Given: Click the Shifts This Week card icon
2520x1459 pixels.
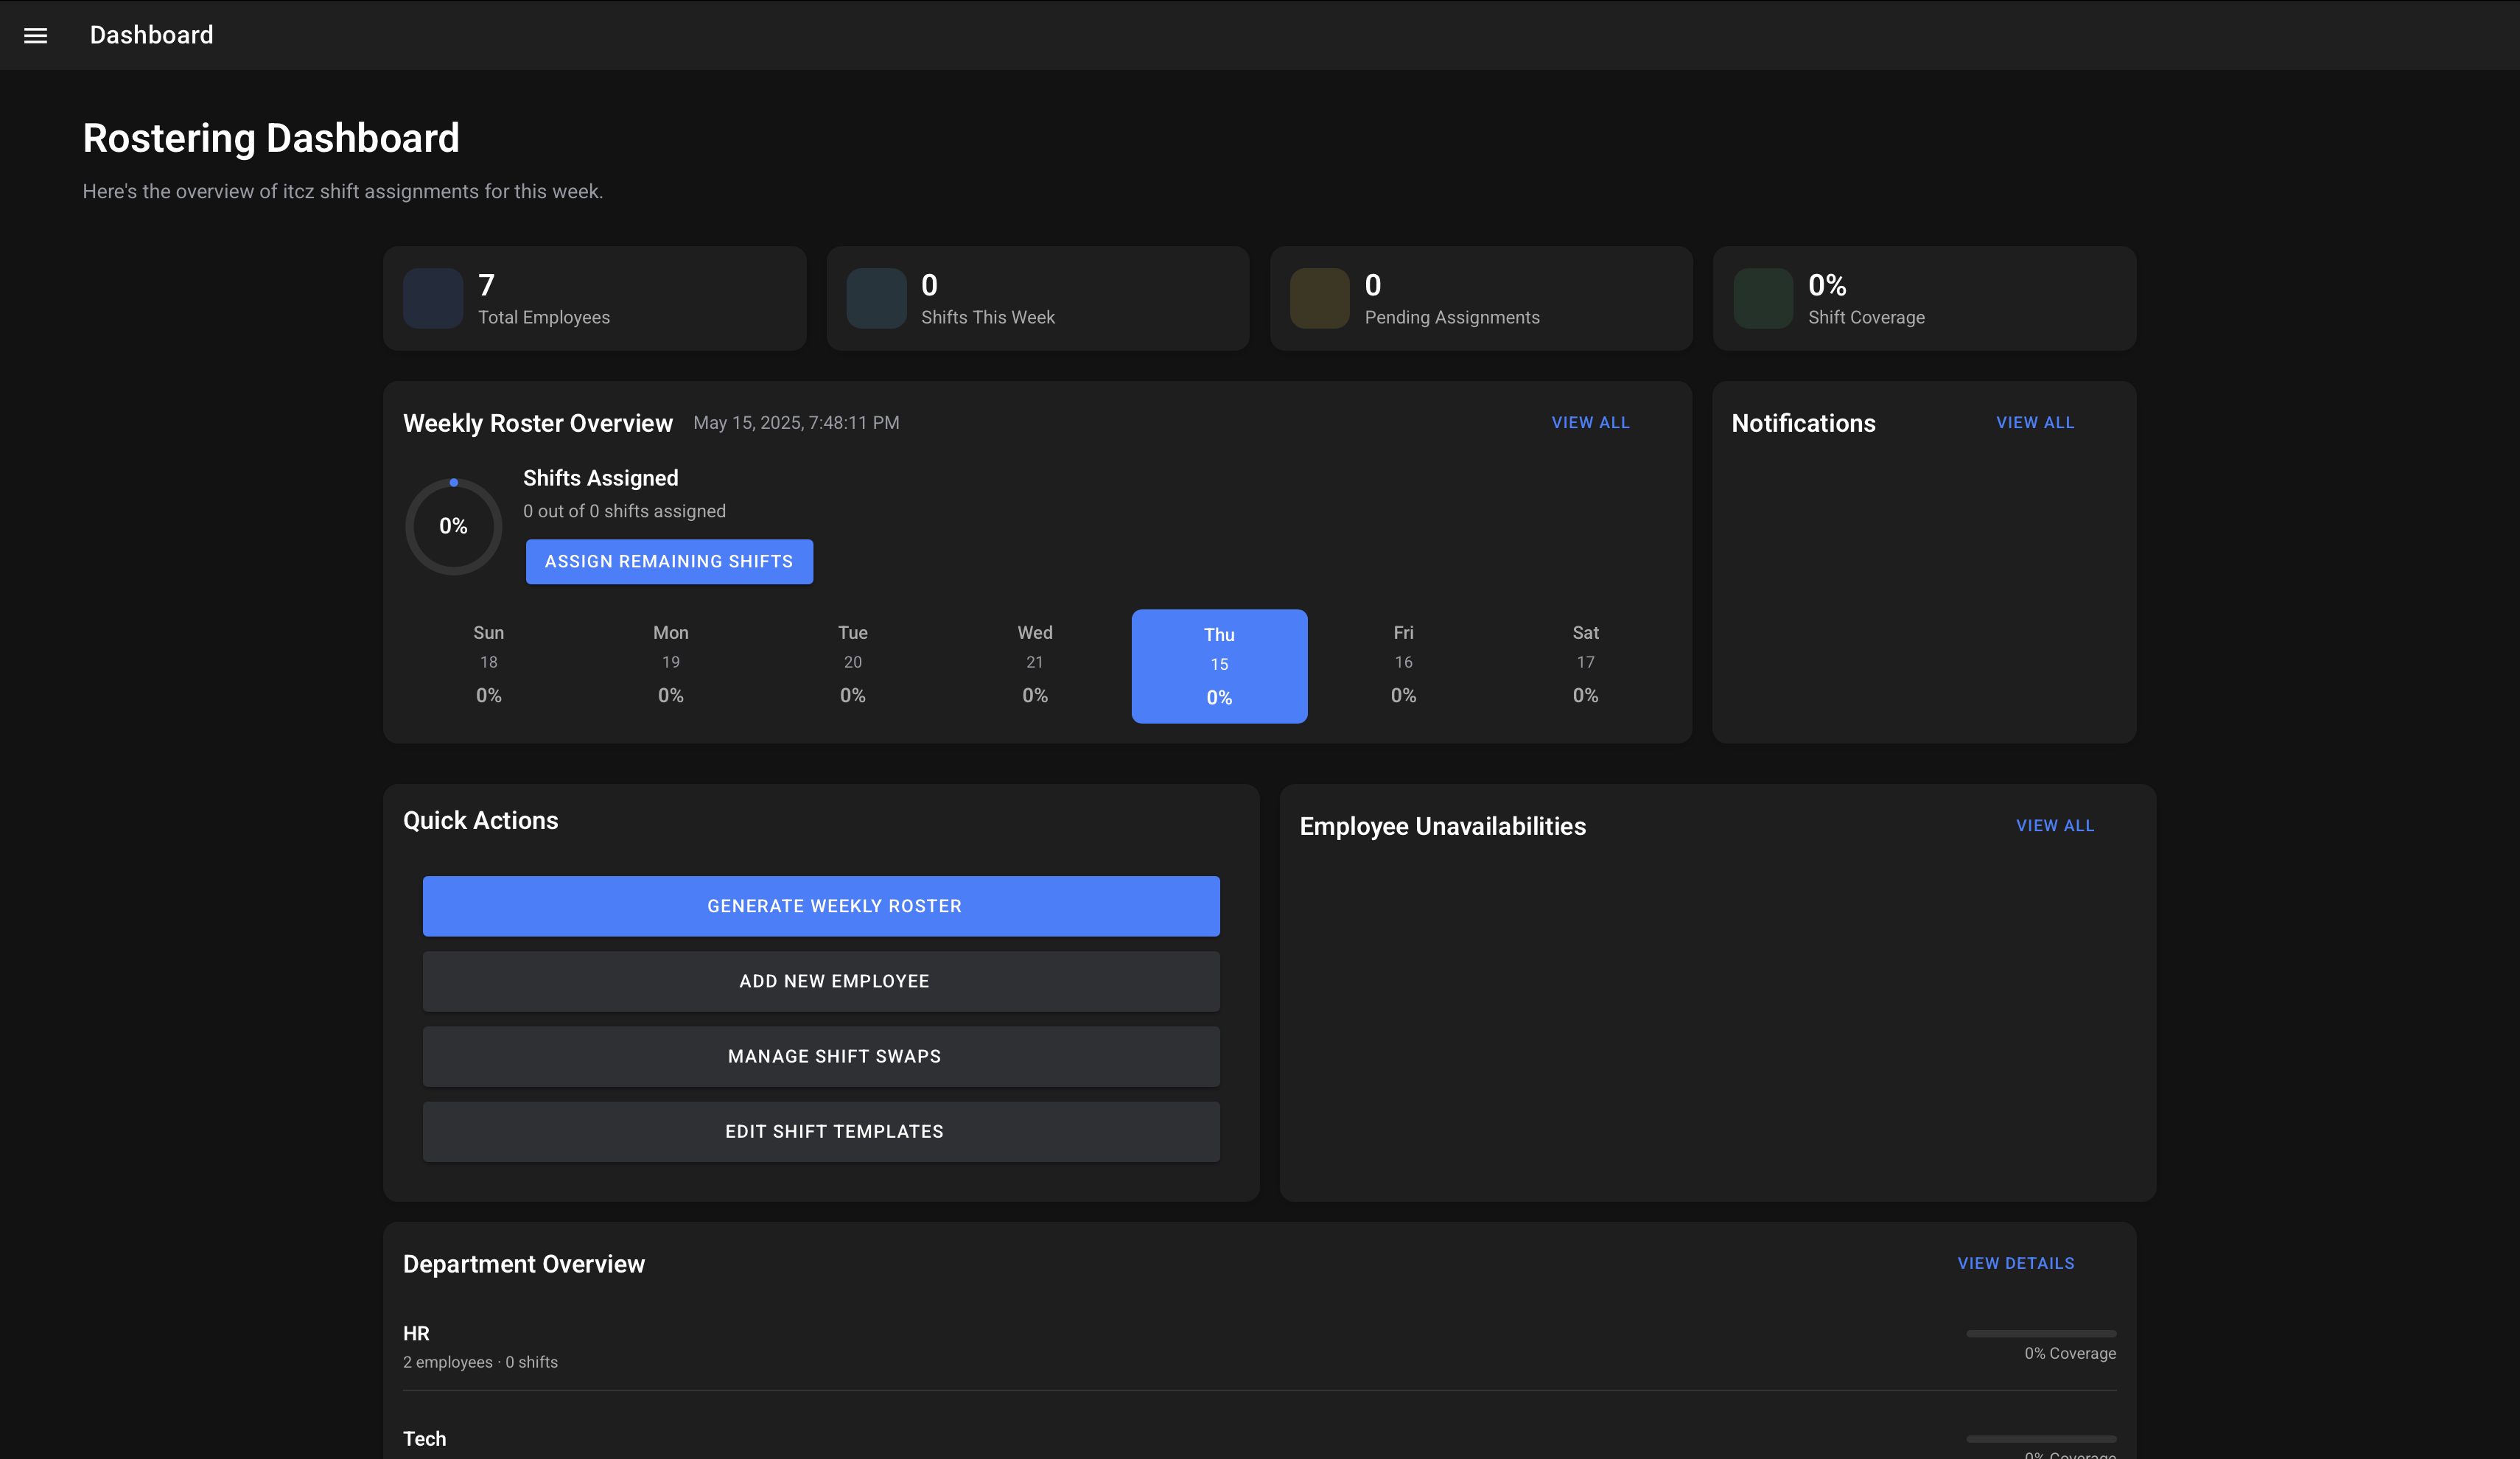Looking at the screenshot, I should 876,298.
